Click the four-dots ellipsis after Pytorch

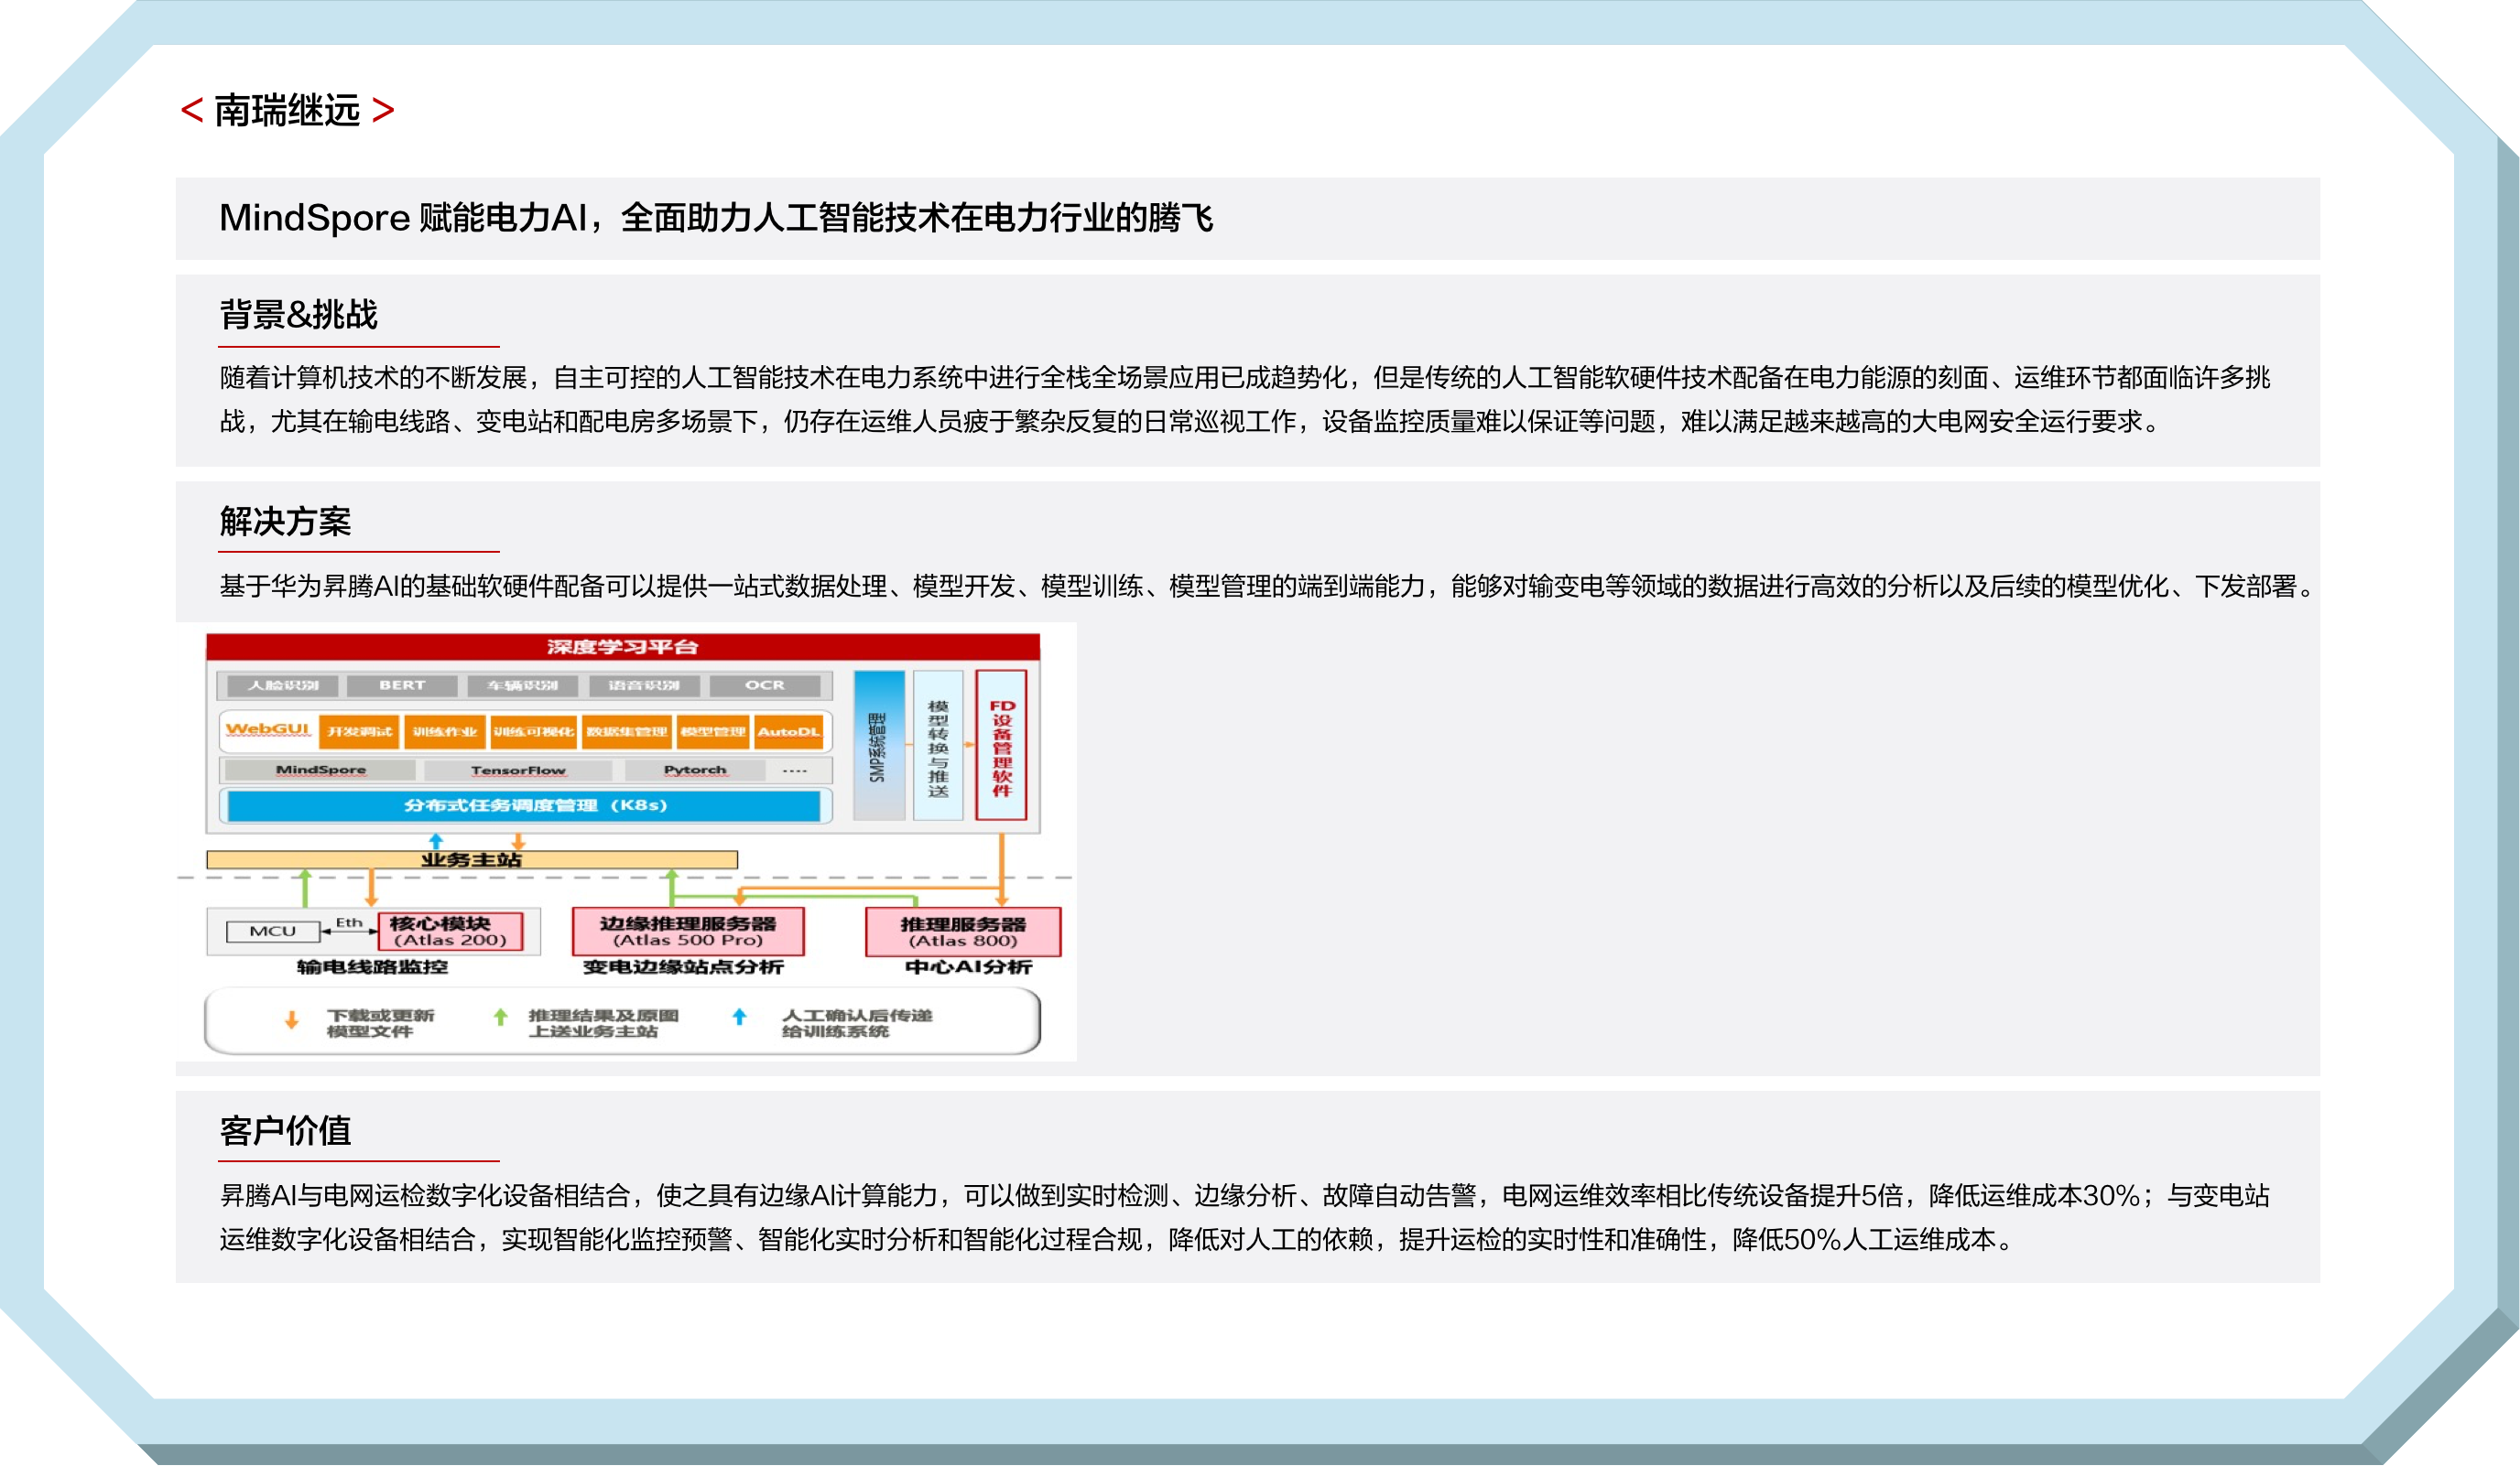click(x=794, y=771)
